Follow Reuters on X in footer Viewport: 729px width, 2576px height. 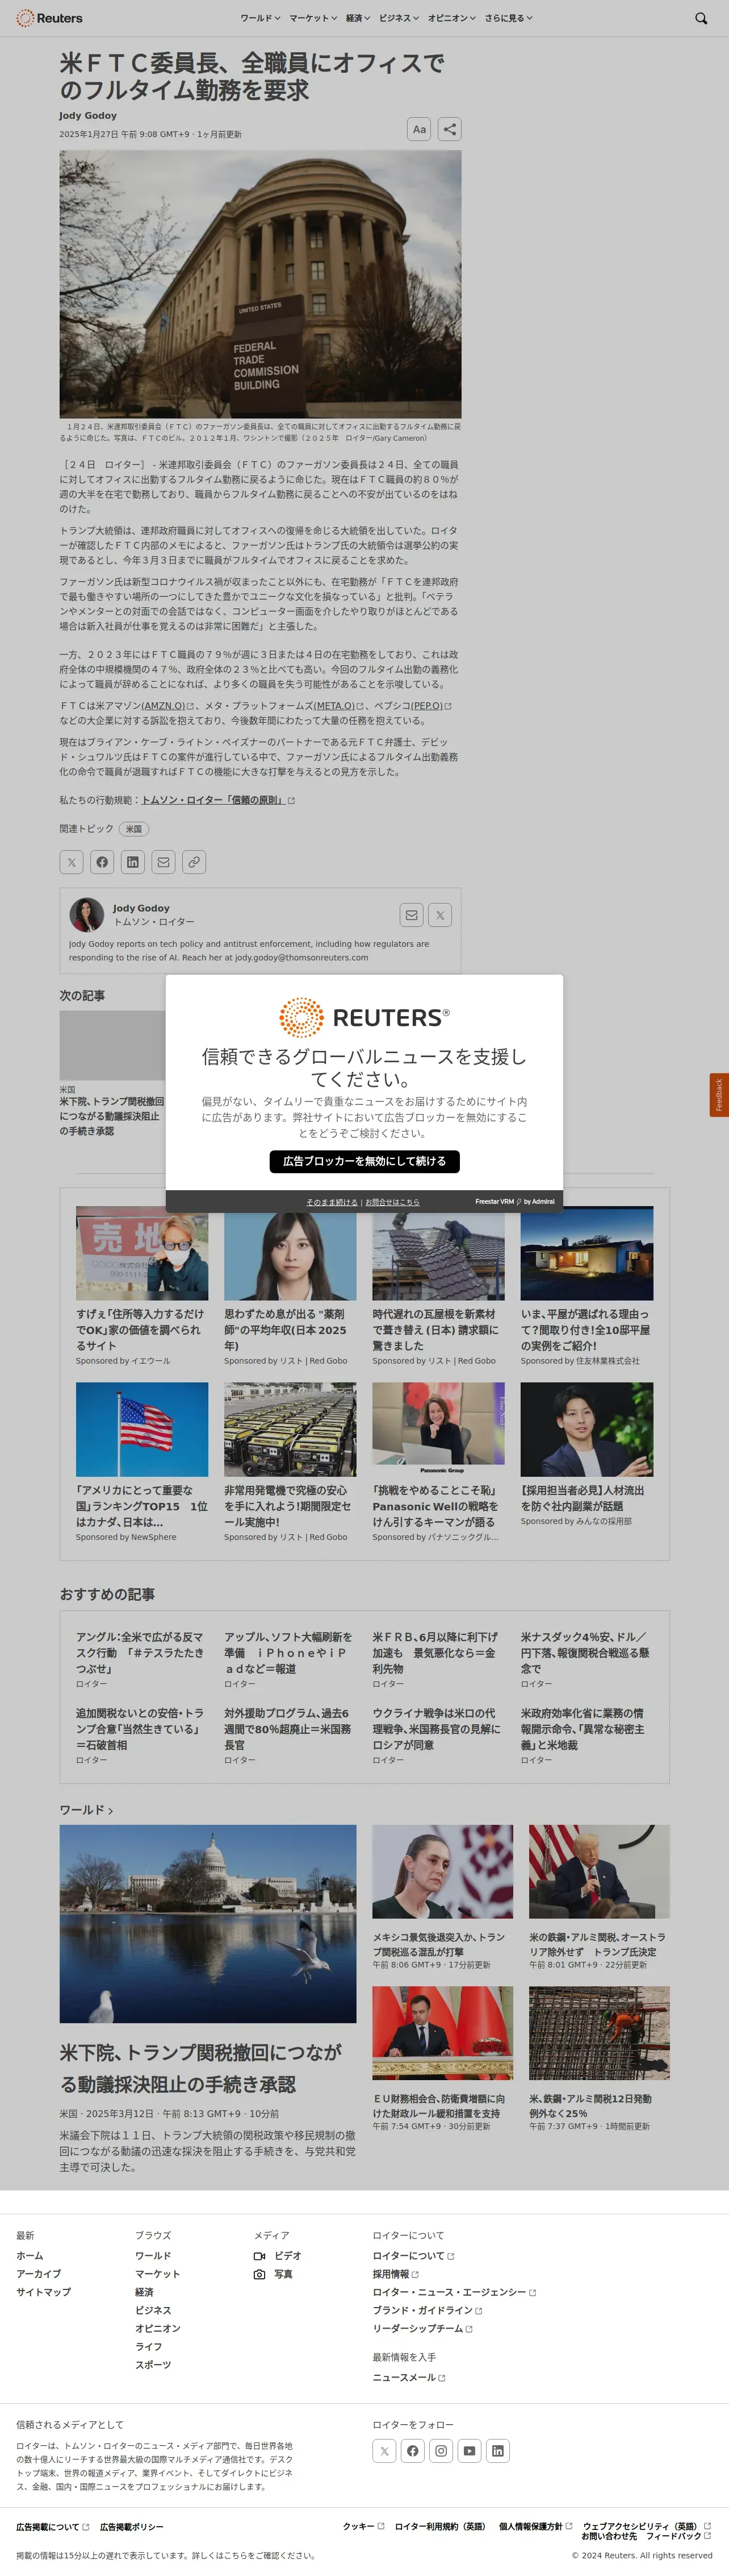click(384, 2451)
